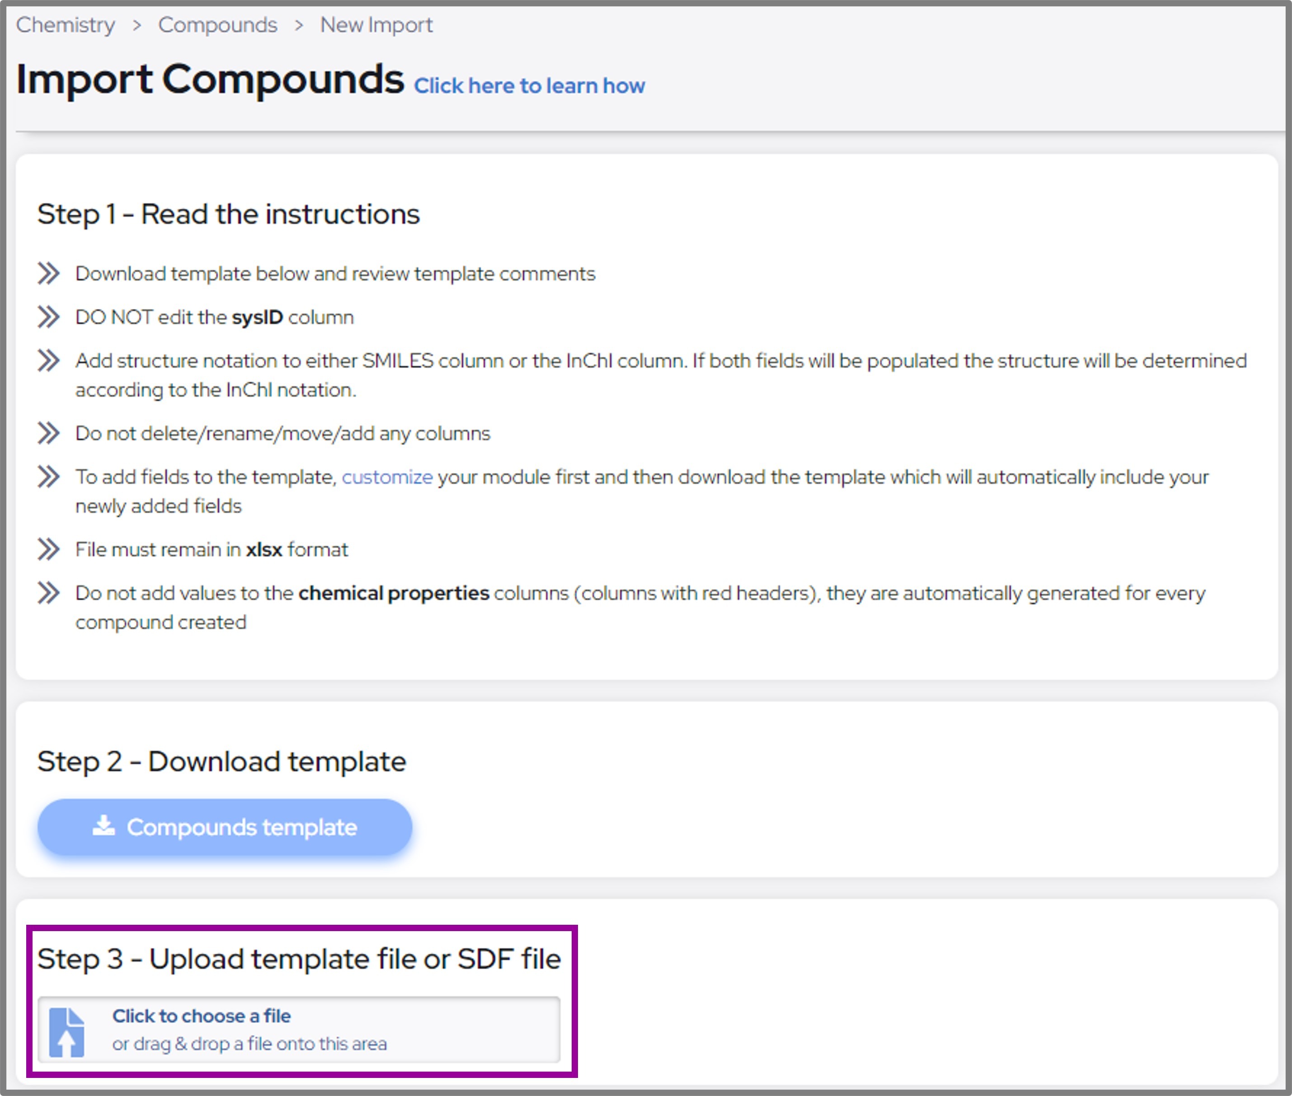
Task: Click 'Click to choose a file' text
Action: click(202, 1016)
